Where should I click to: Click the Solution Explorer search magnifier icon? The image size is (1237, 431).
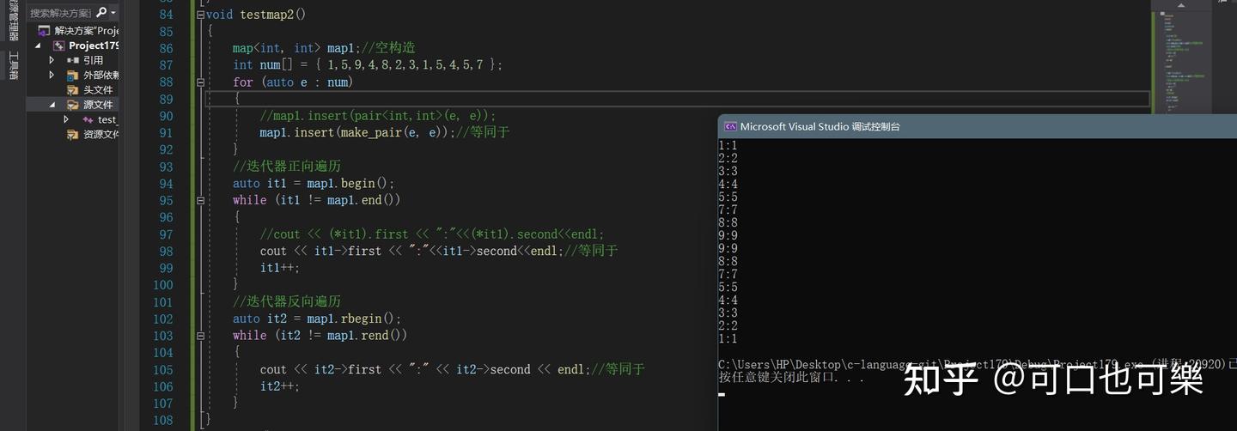coord(101,13)
